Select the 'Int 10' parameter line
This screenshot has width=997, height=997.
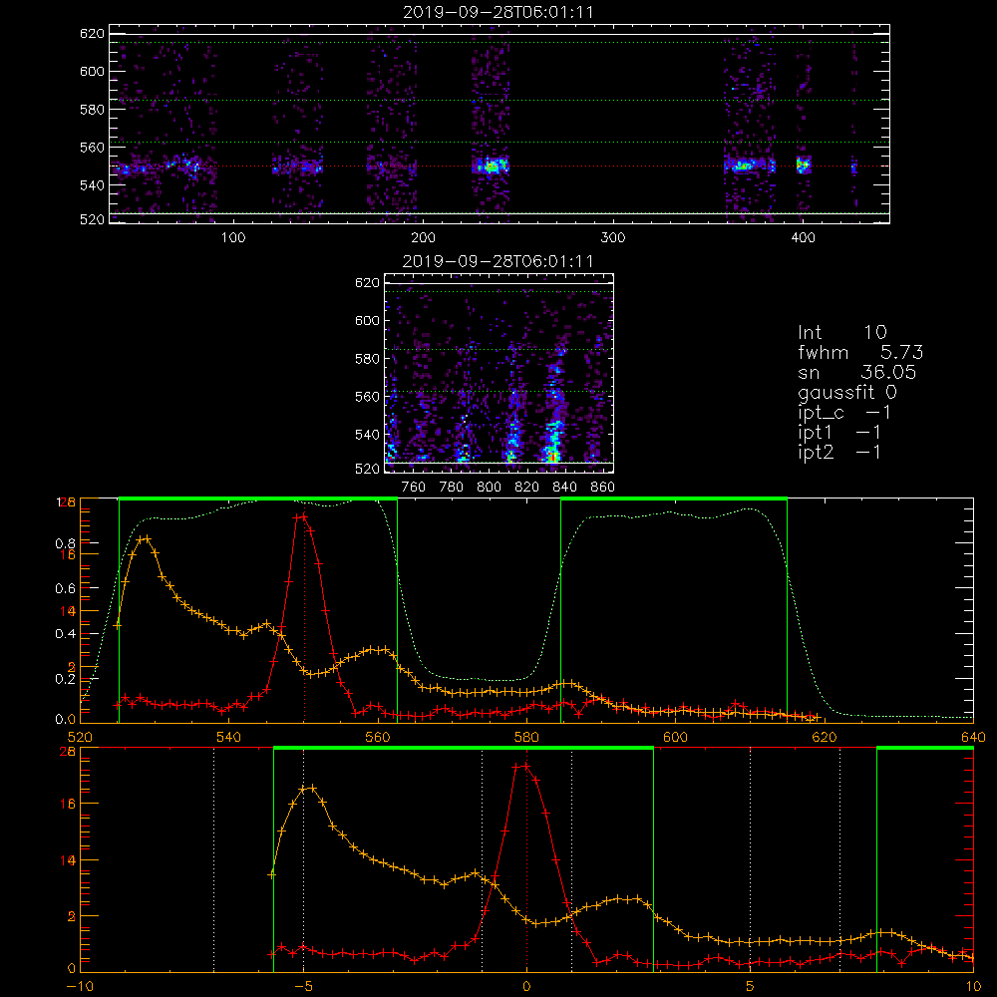tap(842, 333)
